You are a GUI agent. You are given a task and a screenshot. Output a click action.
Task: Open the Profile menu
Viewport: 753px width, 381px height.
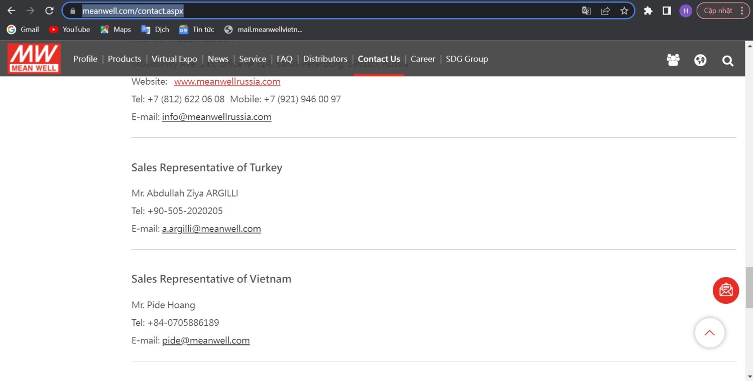click(x=85, y=59)
